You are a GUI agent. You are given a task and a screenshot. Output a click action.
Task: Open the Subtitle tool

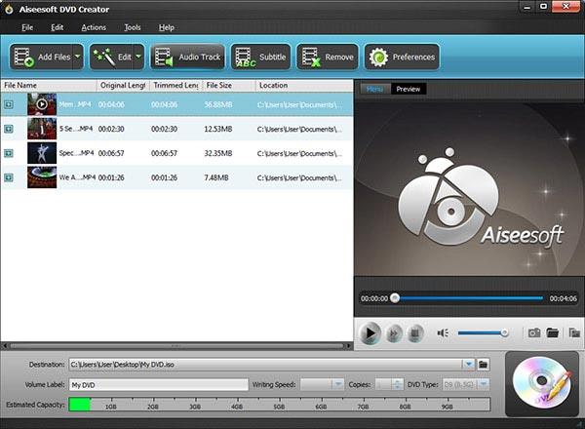(x=260, y=57)
